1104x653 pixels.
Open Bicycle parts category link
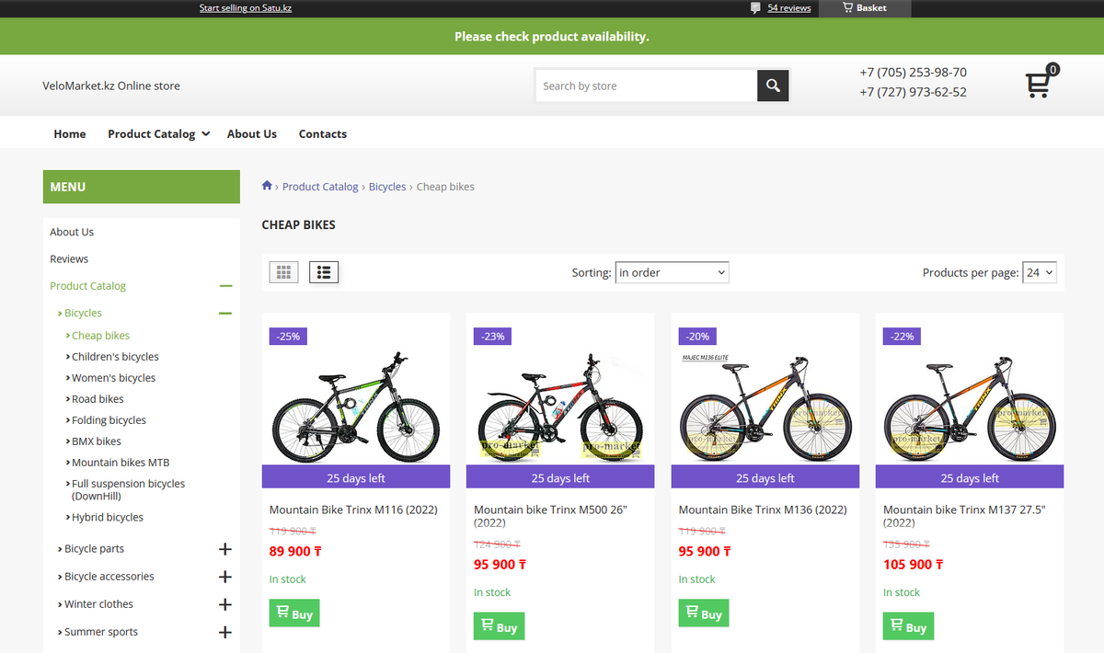pos(94,548)
